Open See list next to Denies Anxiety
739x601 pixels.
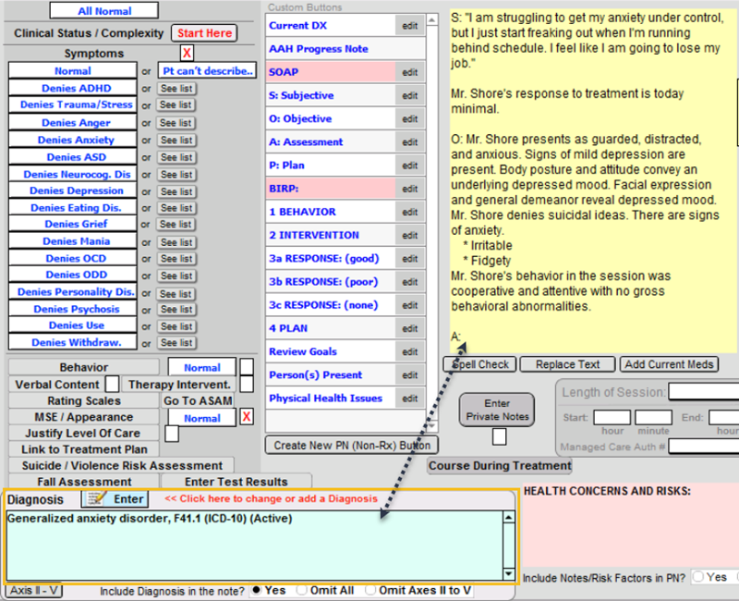click(x=175, y=140)
